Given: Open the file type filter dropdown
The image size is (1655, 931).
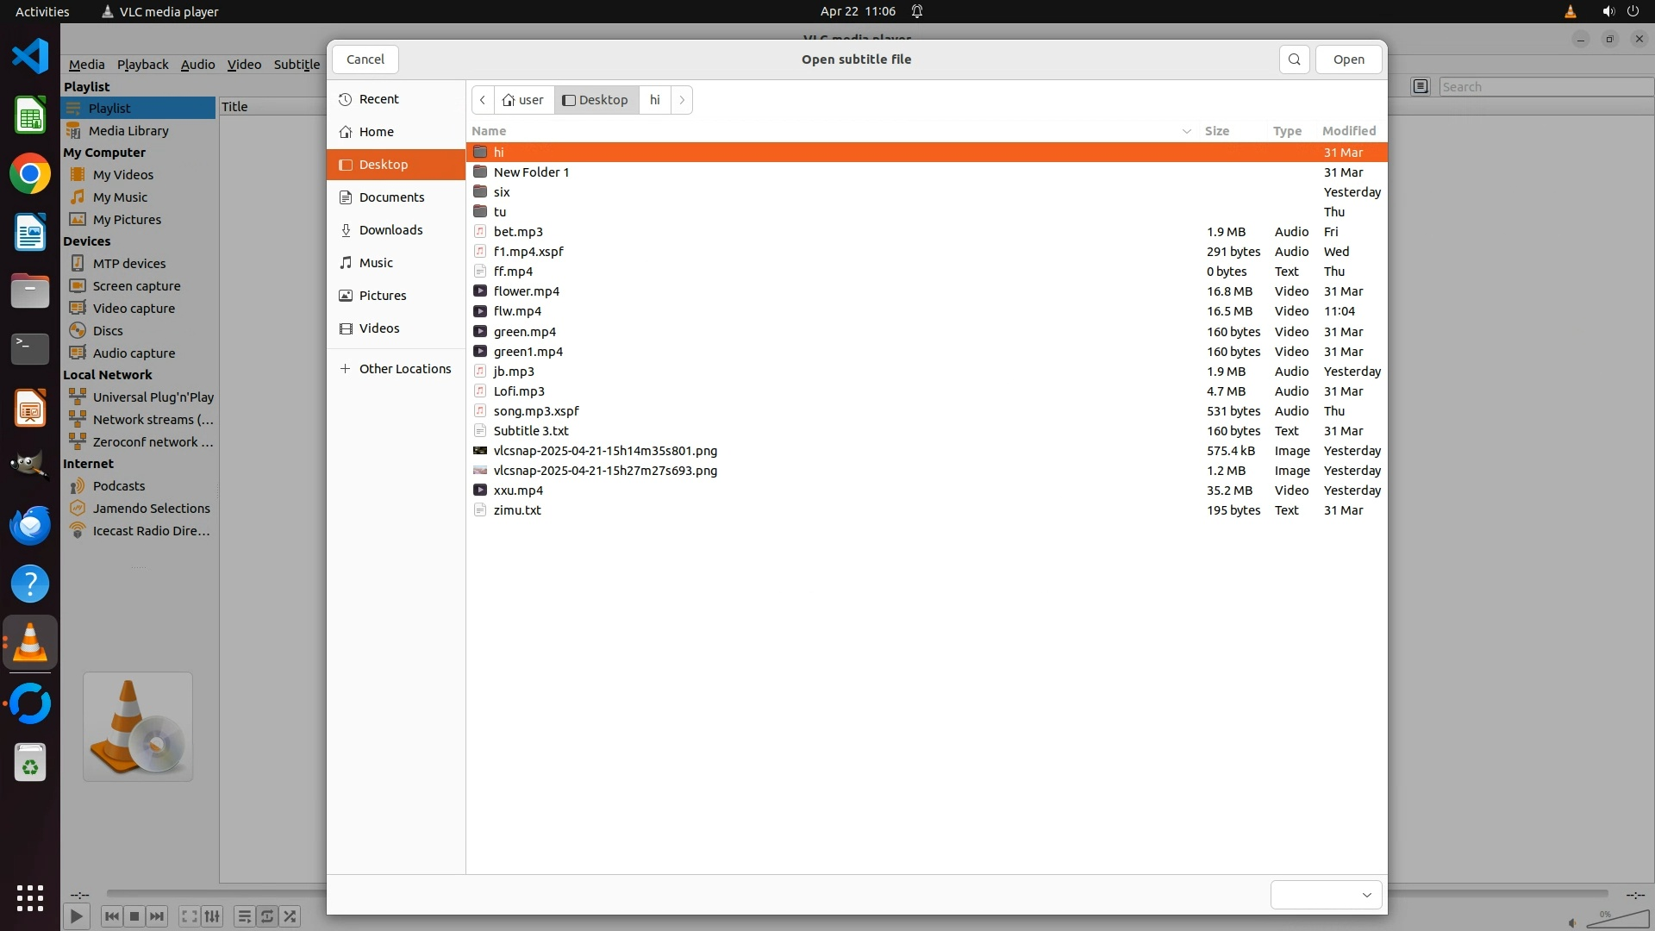Looking at the screenshot, I should [1326, 895].
